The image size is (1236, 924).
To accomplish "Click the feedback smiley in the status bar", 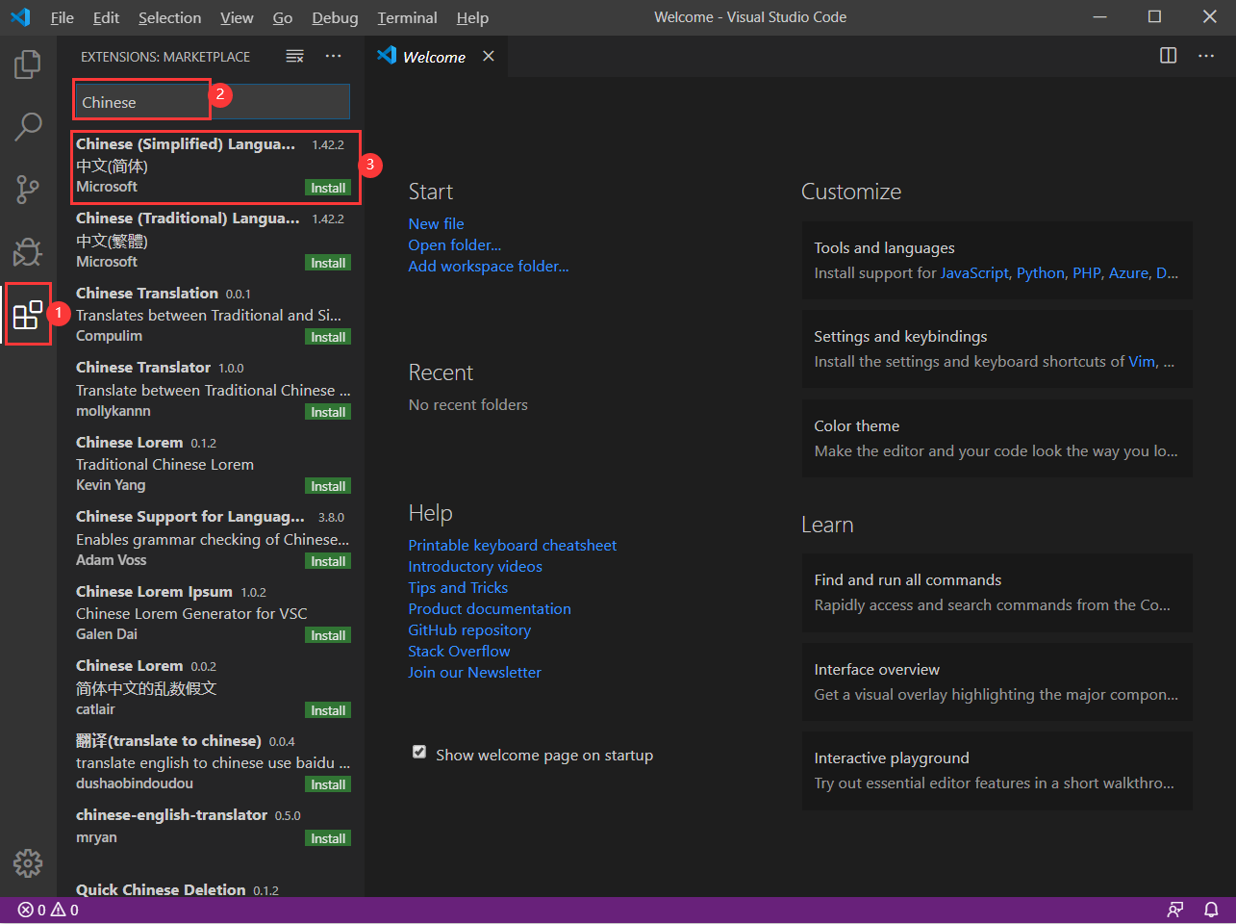I will (x=1174, y=909).
